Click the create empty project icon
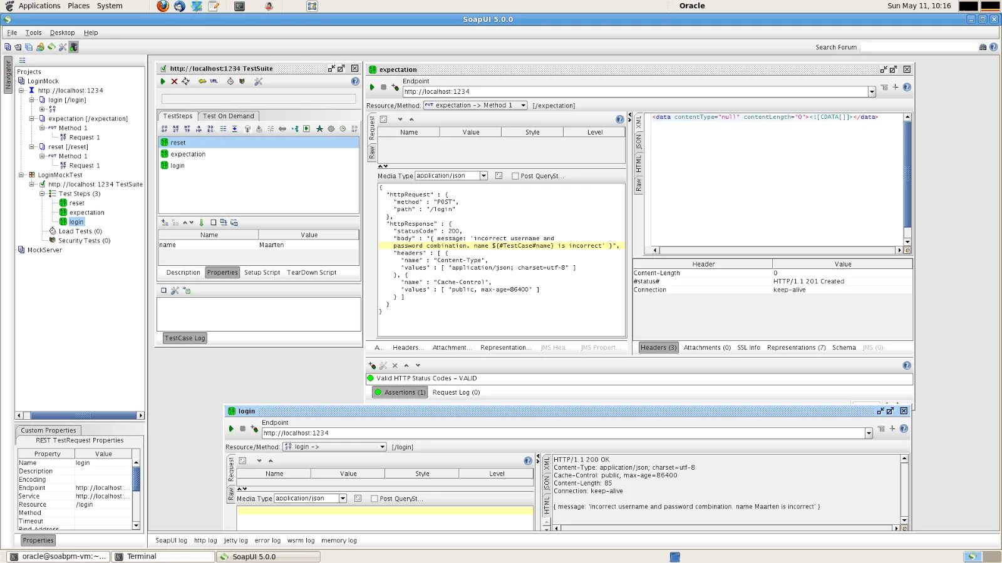Viewport: 1002px width, 563px height. pos(8,47)
